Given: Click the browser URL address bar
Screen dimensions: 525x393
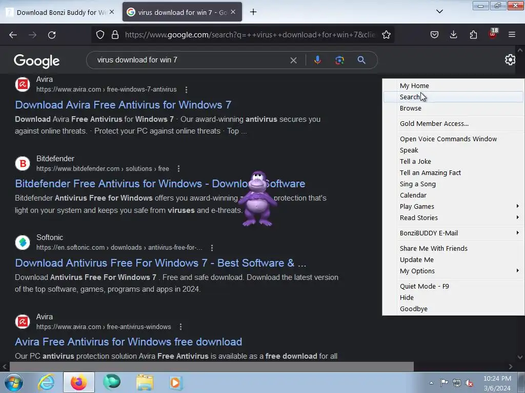Looking at the screenshot, I should tap(250, 35).
